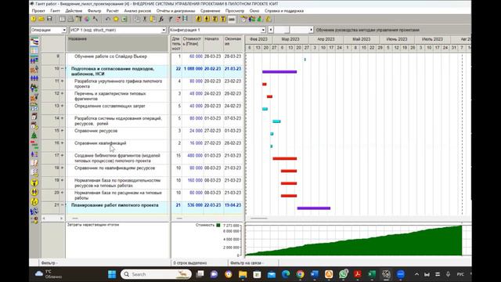Open the Справка и поддержка menu
The height and width of the screenshot is (282, 501).
(x=284, y=11)
